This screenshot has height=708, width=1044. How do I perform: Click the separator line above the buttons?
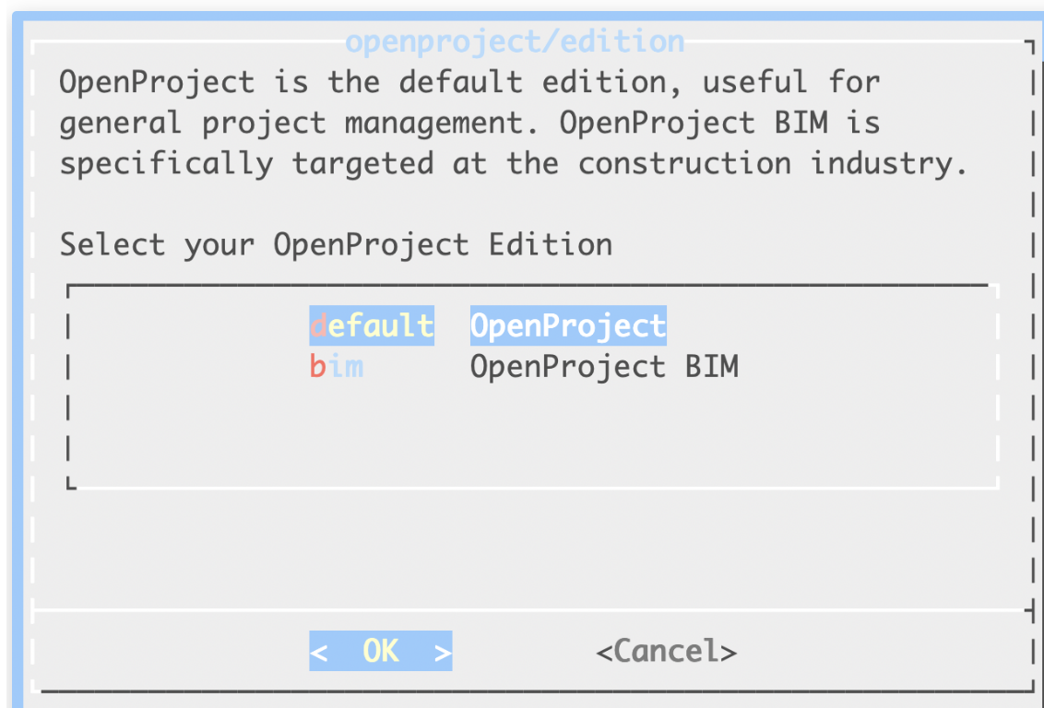click(x=533, y=609)
